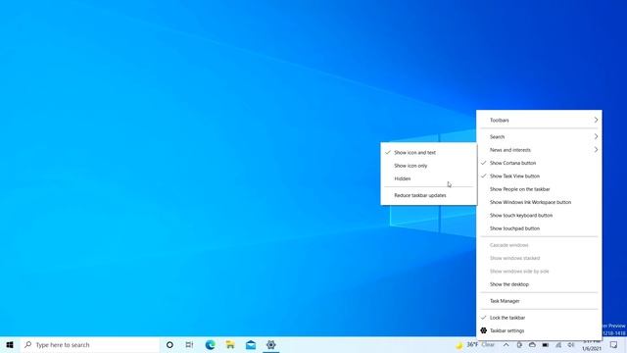Open Taskbar settings
This screenshot has height=353, width=627.
pos(539,330)
